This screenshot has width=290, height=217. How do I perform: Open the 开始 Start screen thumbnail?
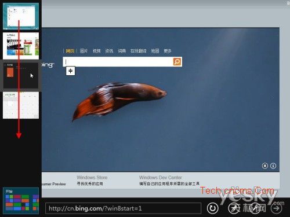coord(21,201)
